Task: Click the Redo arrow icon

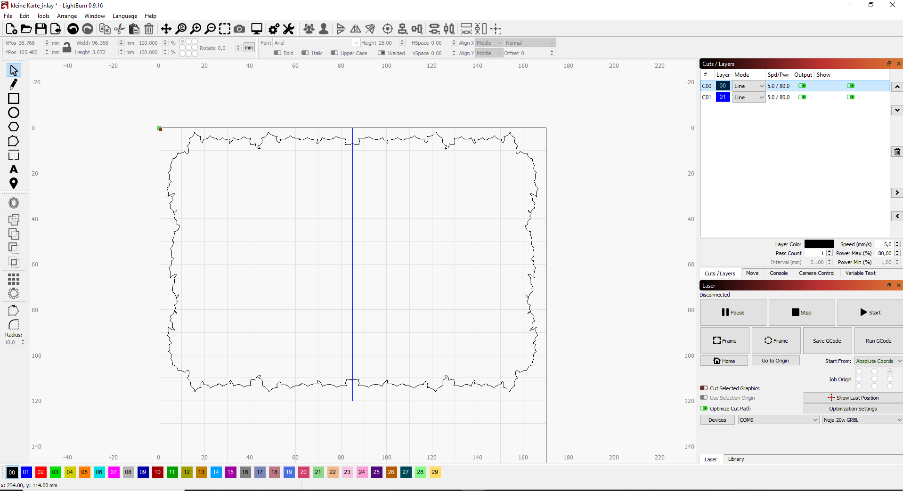Action: [88, 29]
